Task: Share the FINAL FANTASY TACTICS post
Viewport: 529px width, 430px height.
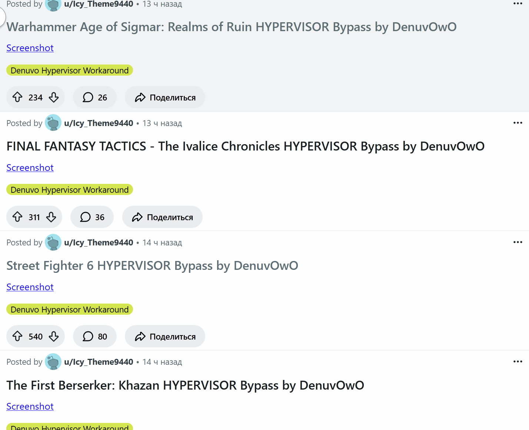Action: [162, 217]
